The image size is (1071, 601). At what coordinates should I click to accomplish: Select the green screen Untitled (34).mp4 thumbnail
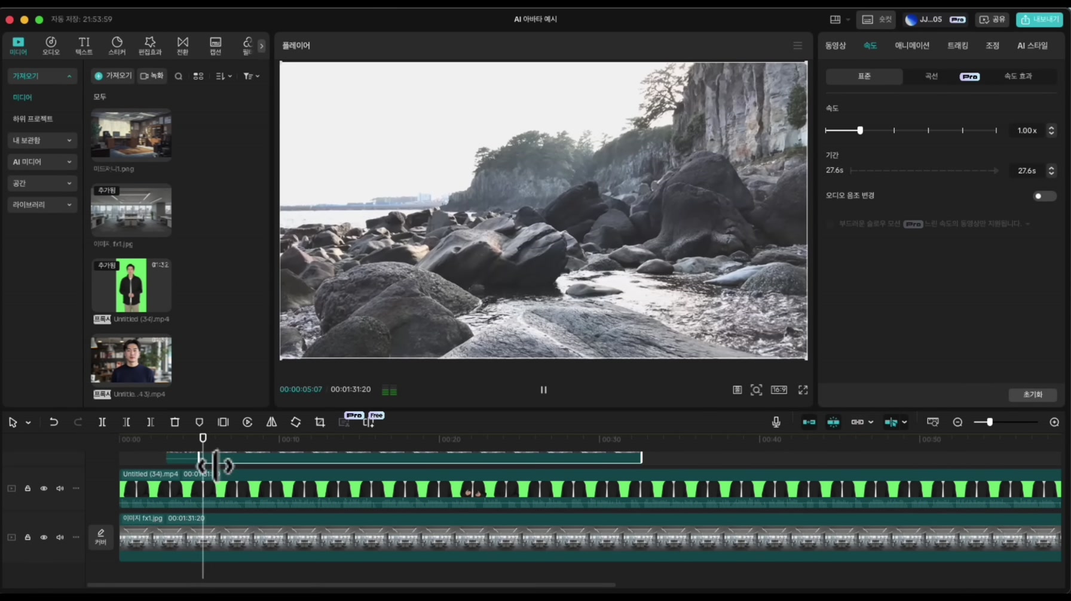tap(131, 285)
